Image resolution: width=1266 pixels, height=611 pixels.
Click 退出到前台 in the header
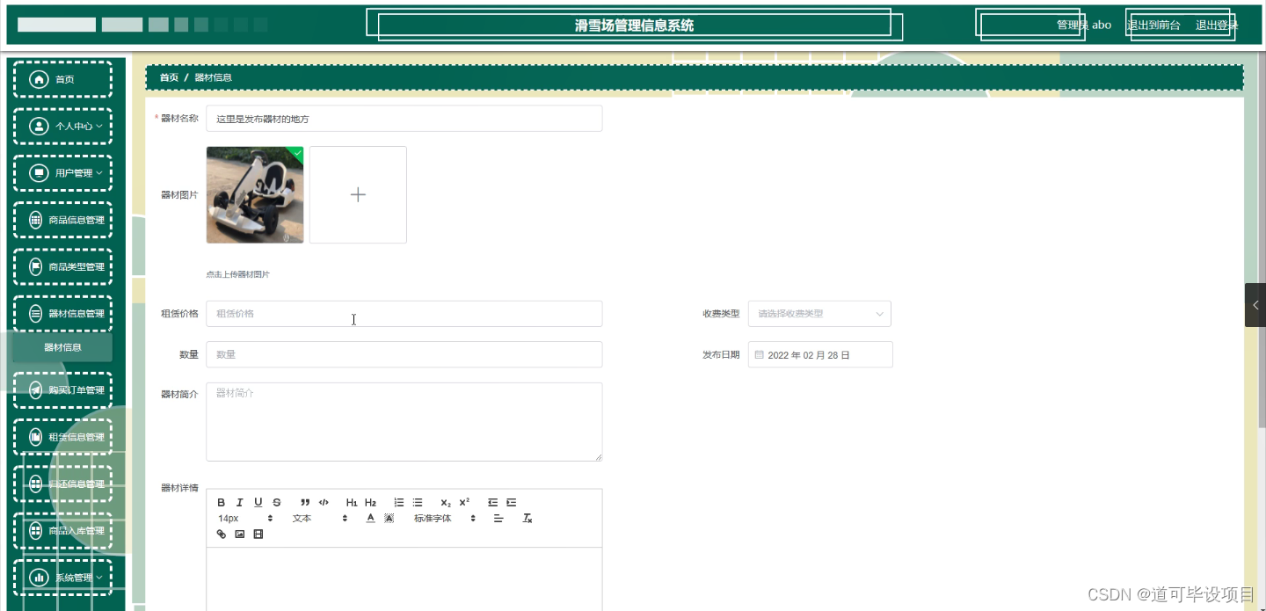[1153, 25]
